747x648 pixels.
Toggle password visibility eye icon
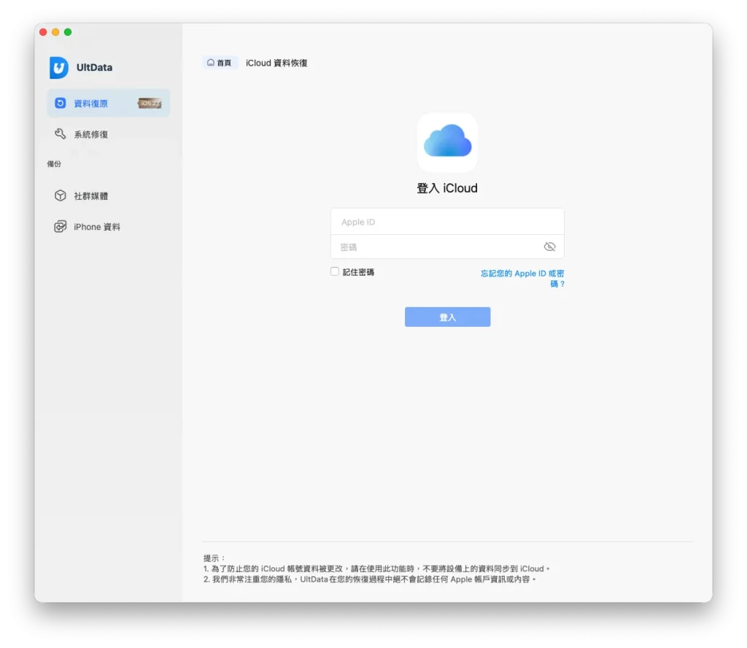549,247
